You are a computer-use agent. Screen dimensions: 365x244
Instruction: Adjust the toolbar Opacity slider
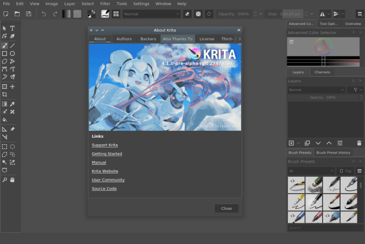234,14
